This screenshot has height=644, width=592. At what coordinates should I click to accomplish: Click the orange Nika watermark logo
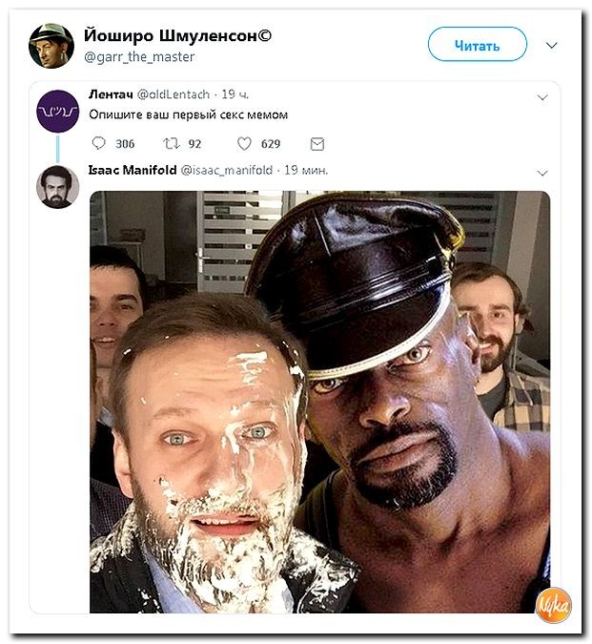[554, 604]
